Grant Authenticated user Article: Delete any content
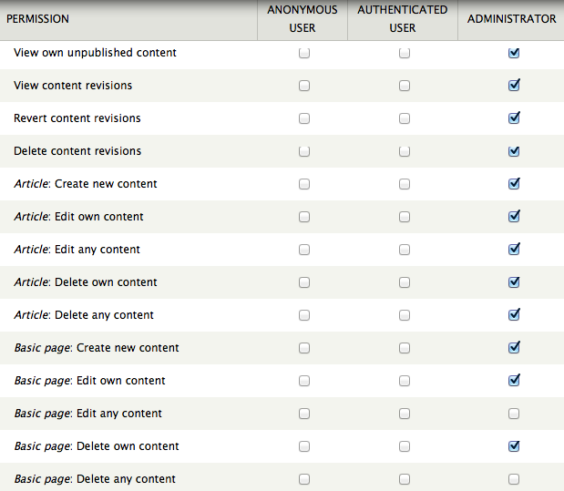 pyautogui.click(x=405, y=315)
